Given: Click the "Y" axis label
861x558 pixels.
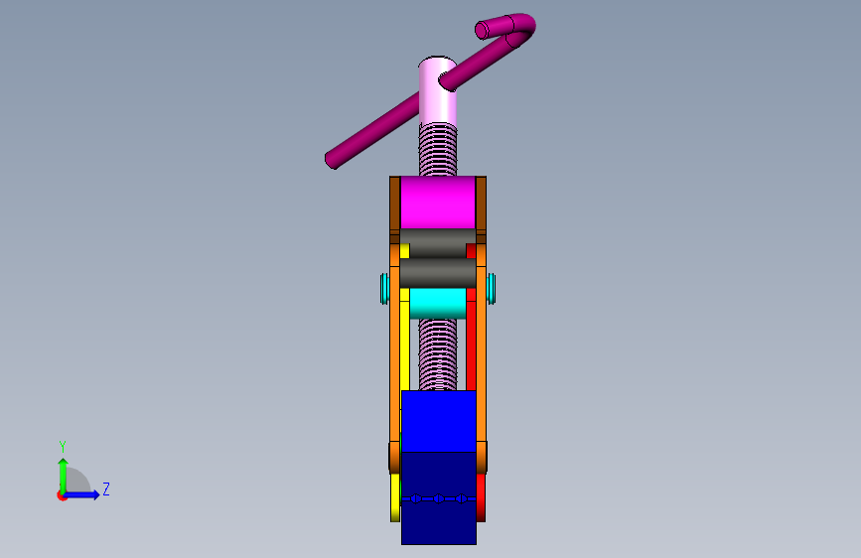Looking at the screenshot, I should coord(63,447).
